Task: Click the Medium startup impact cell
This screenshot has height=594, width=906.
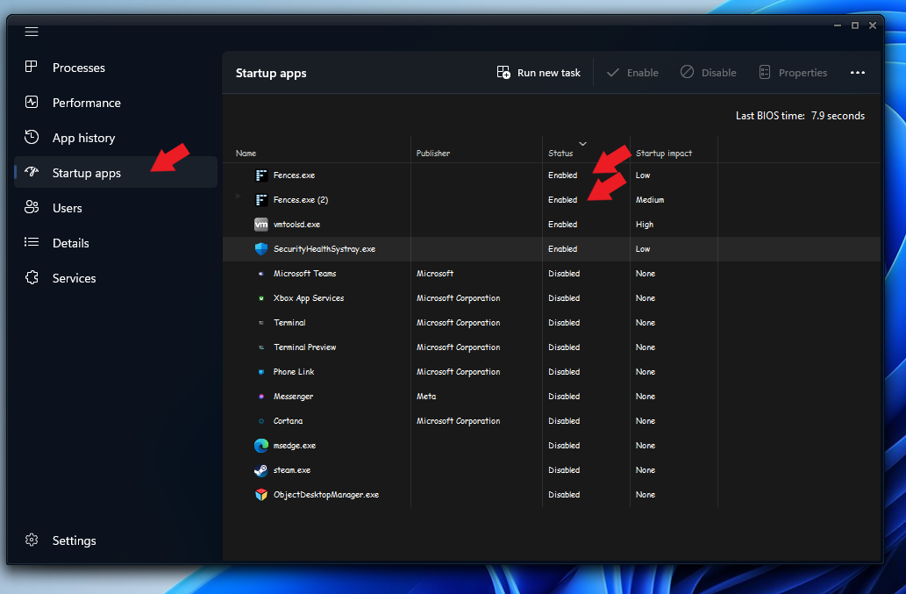Action: point(649,200)
